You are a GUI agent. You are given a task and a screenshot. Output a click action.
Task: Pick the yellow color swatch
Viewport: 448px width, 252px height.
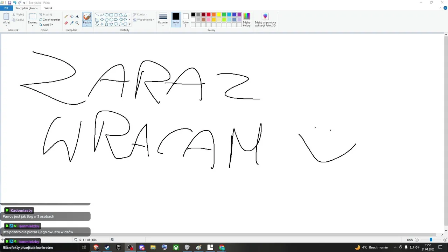(219, 14)
